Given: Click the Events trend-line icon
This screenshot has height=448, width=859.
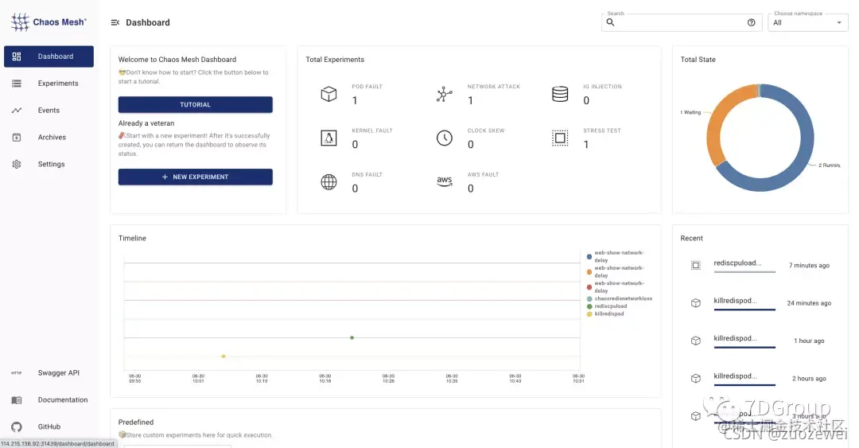Looking at the screenshot, I should tap(17, 111).
